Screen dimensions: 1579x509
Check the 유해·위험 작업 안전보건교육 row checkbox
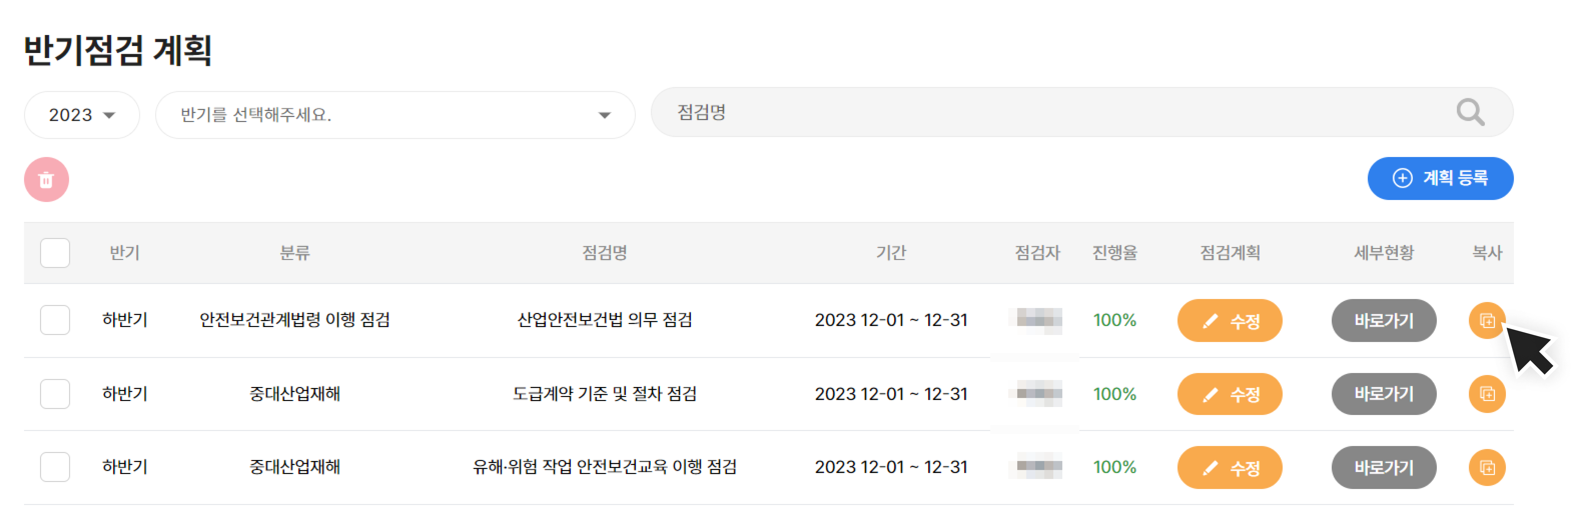[x=55, y=467]
